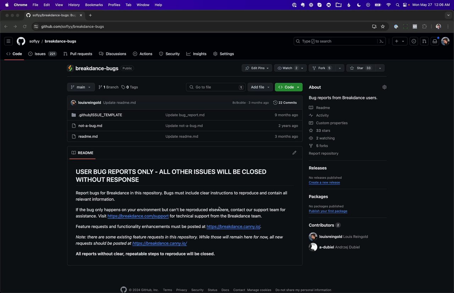Viewport: 454px width, 293px height.
Task: Click the plus Create new icon
Action: 399,41
